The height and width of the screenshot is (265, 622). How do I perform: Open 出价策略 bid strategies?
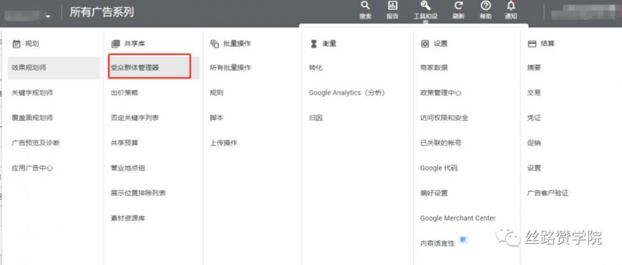[x=124, y=93]
